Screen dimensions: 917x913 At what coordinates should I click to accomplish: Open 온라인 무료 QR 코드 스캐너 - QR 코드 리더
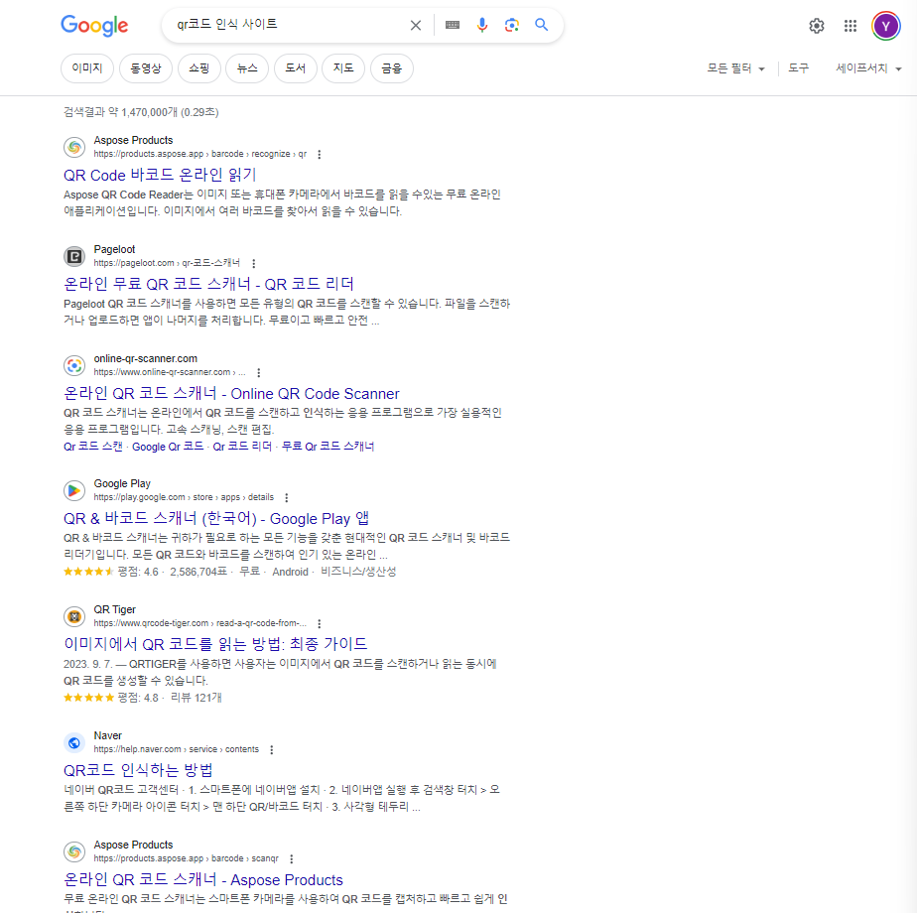pyautogui.click(x=208, y=284)
